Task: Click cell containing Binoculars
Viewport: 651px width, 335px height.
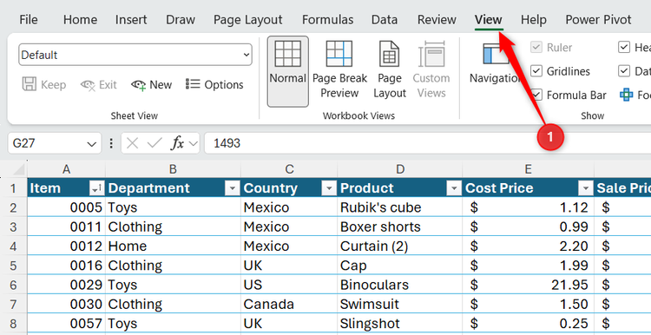Action: [400, 285]
